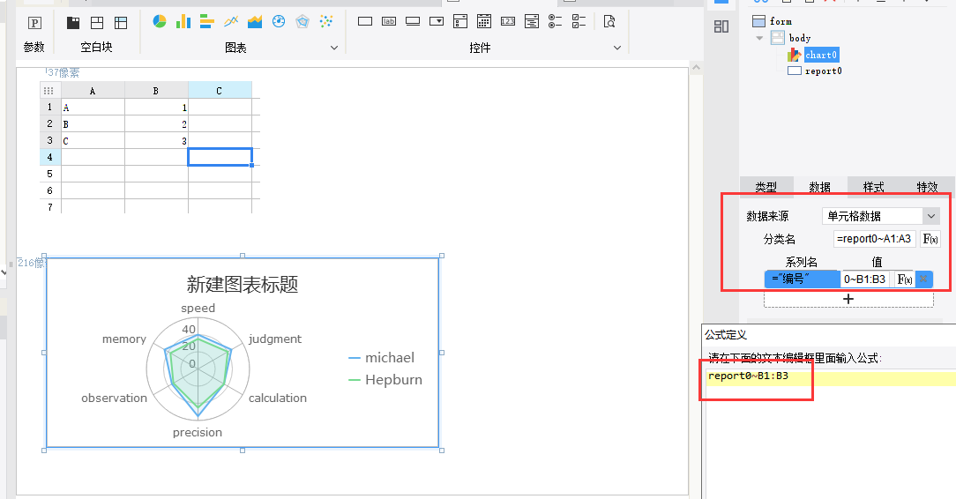Insert a radar chart

(x=302, y=22)
